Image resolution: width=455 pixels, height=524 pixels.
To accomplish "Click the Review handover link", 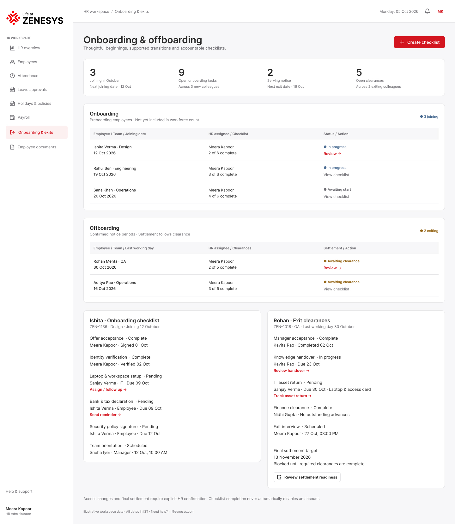I will 291,371.
